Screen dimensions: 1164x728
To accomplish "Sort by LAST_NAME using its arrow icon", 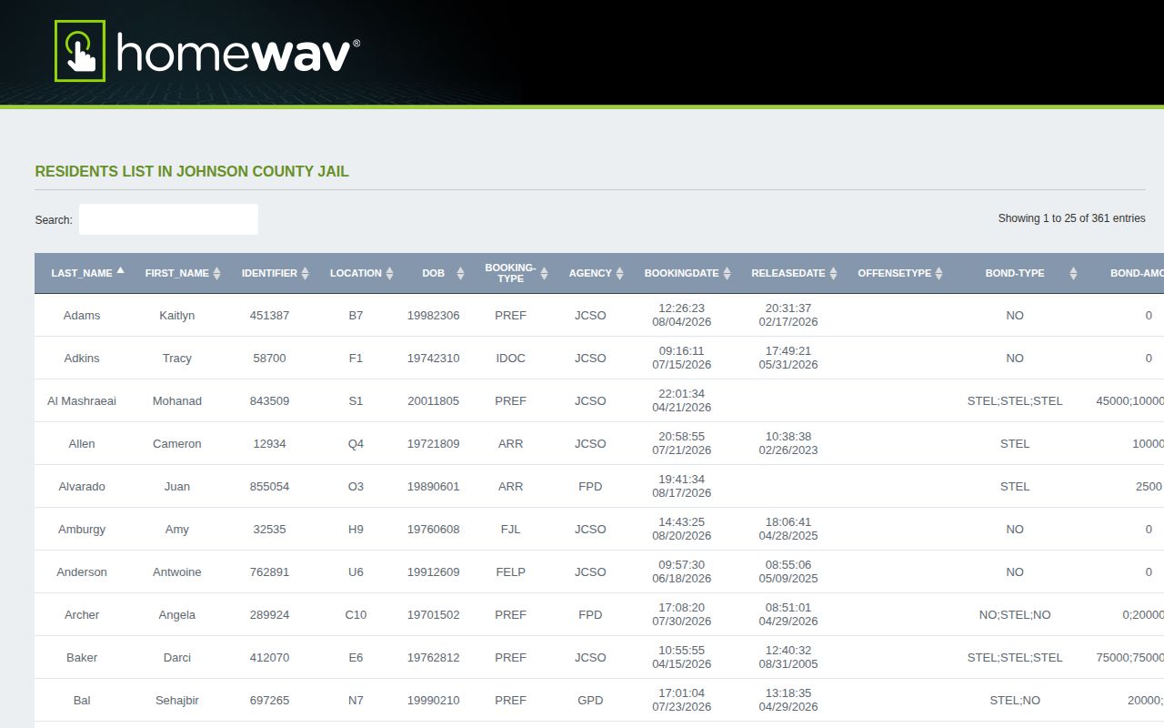I will (x=120, y=270).
